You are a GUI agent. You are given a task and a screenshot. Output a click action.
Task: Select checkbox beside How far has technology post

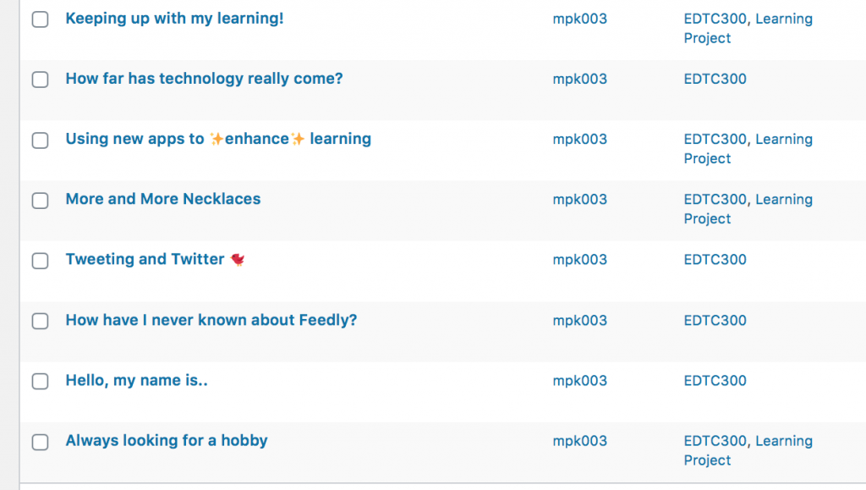pos(40,80)
